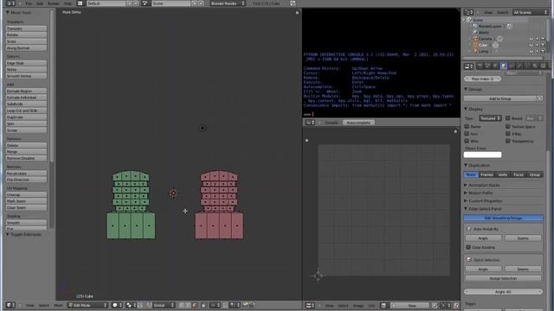
Task: Open the Mesh menu in 3D header
Action: [x=58, y=305]
